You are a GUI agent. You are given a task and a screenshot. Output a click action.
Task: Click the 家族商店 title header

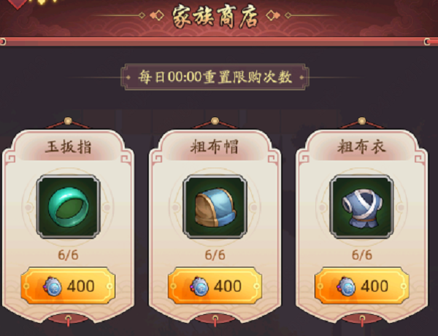tap(215, 17)
